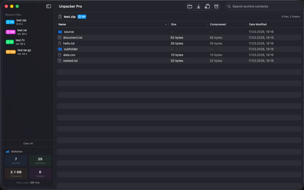Click the archive document icon beside test.zip header
This screenshot has width=304, height=190.
[x=60, y=17]
